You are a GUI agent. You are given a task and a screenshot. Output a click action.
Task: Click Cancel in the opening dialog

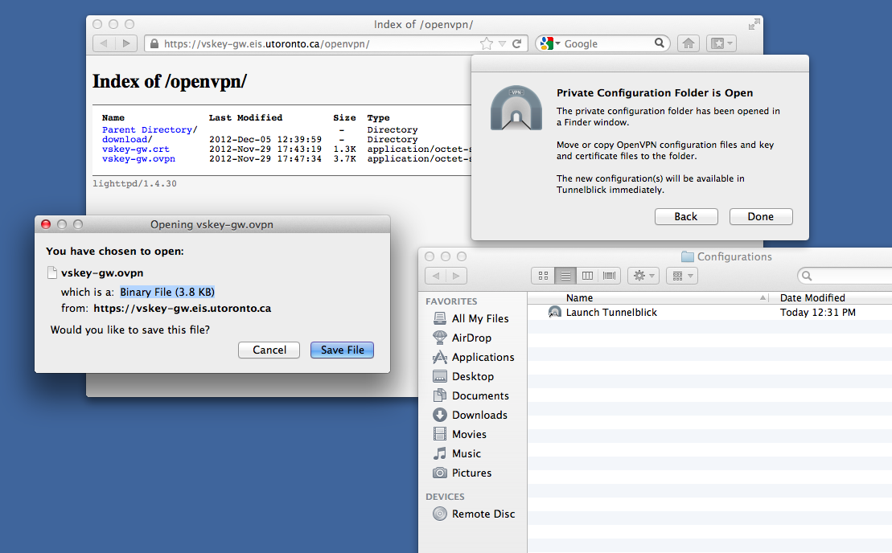point(269,350)
